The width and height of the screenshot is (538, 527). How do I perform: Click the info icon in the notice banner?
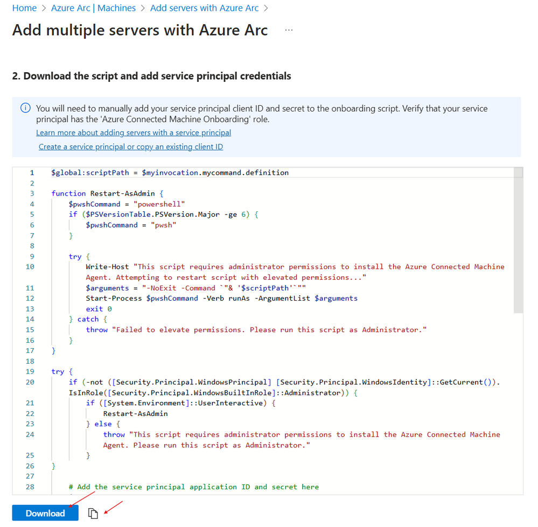26,108
